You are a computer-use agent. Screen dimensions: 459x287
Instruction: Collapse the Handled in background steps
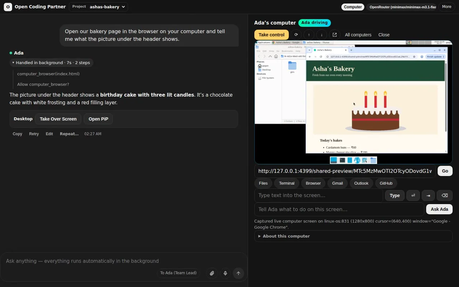click(51, 62)
